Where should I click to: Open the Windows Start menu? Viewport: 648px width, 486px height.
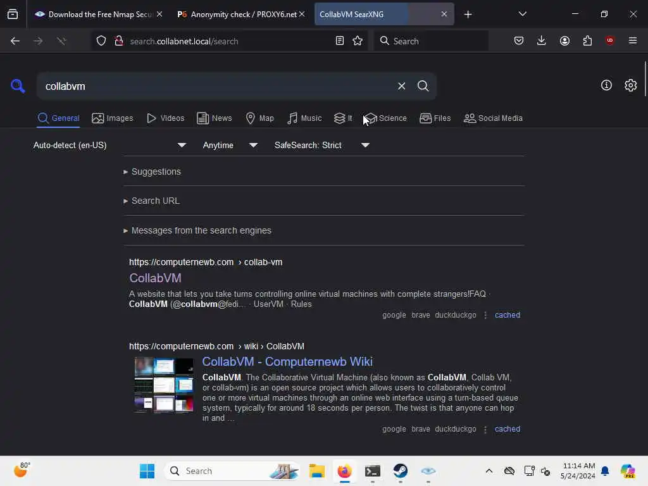tap(147, 471)
